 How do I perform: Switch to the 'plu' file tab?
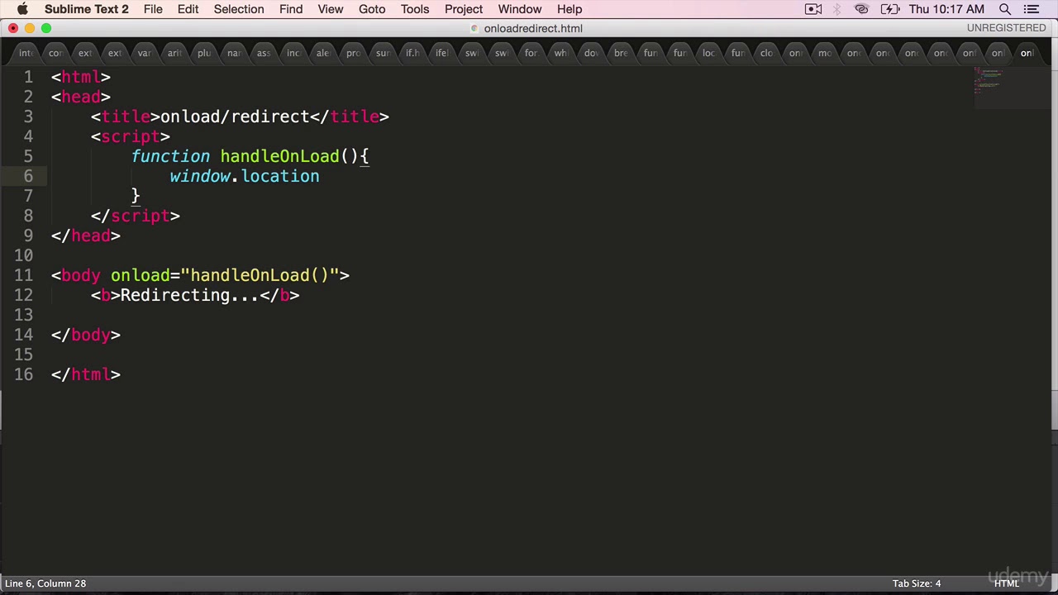204,53
